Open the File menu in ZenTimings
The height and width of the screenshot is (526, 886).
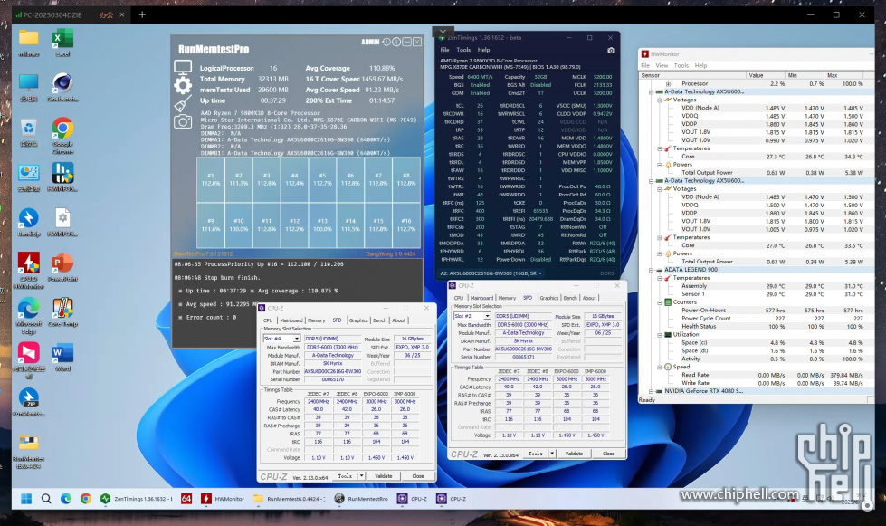(445, 50)
